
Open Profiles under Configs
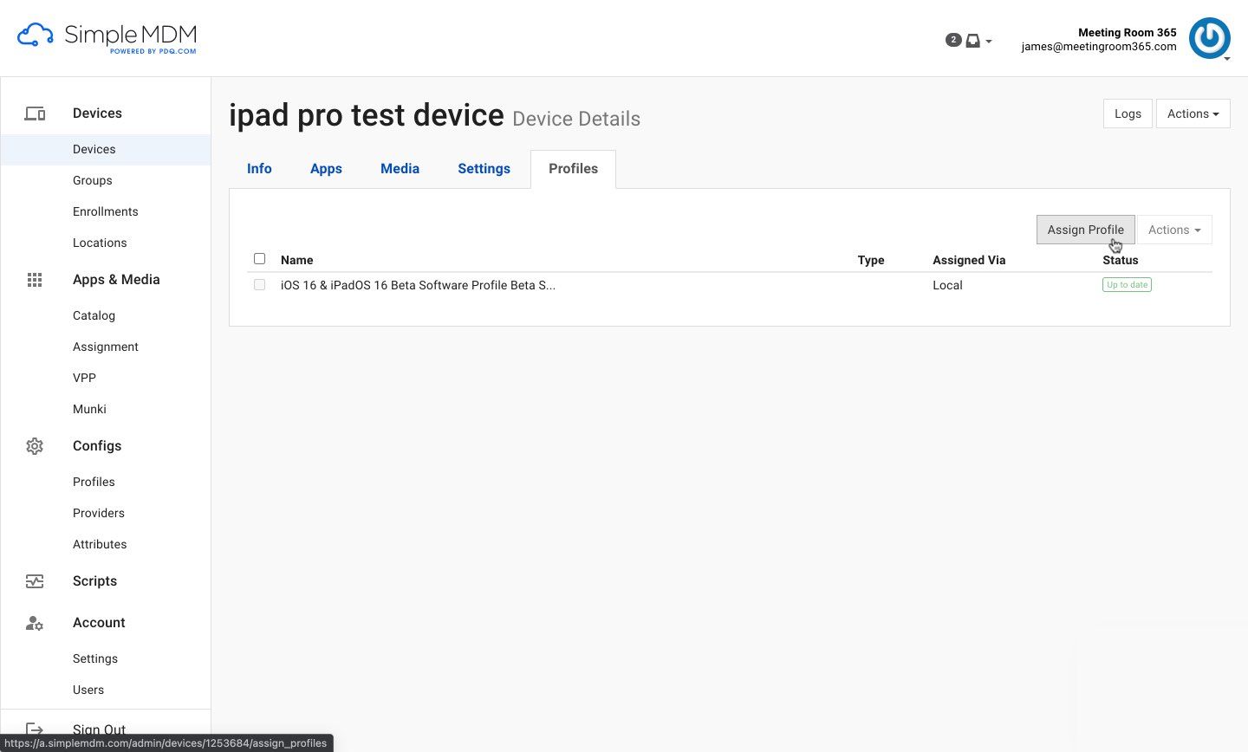(94, 482)
